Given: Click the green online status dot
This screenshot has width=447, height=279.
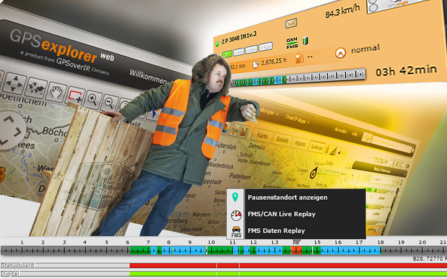Looking at the screenshot, I should (217, 44).
